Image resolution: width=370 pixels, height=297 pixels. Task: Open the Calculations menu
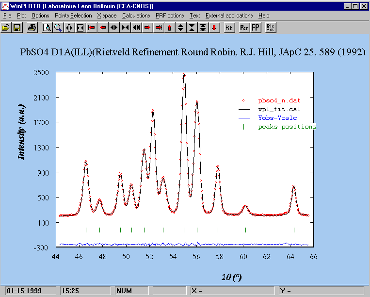136,16
